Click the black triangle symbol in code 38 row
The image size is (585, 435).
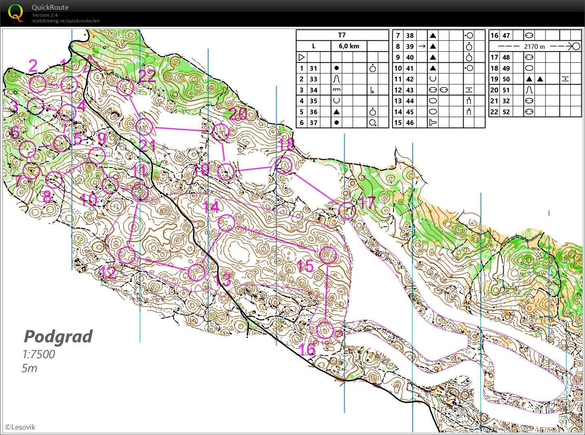[433, 35]
